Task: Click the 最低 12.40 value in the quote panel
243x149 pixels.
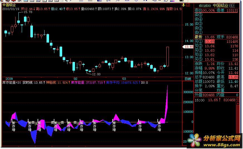Action: pyautogui.click(x=233, y=82)
